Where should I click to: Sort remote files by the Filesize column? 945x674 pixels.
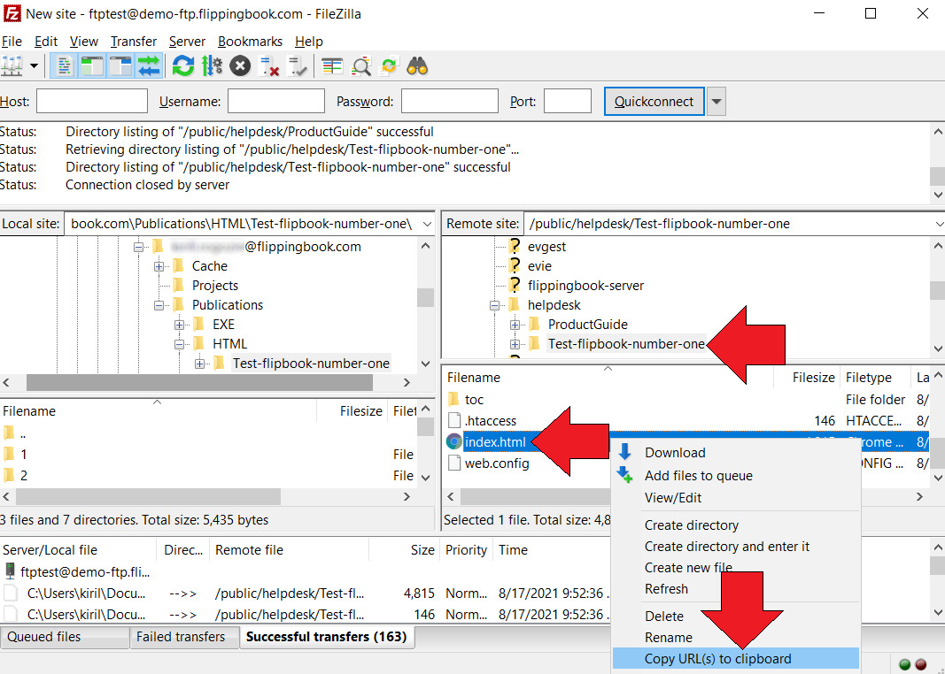(x=806, y=378)
